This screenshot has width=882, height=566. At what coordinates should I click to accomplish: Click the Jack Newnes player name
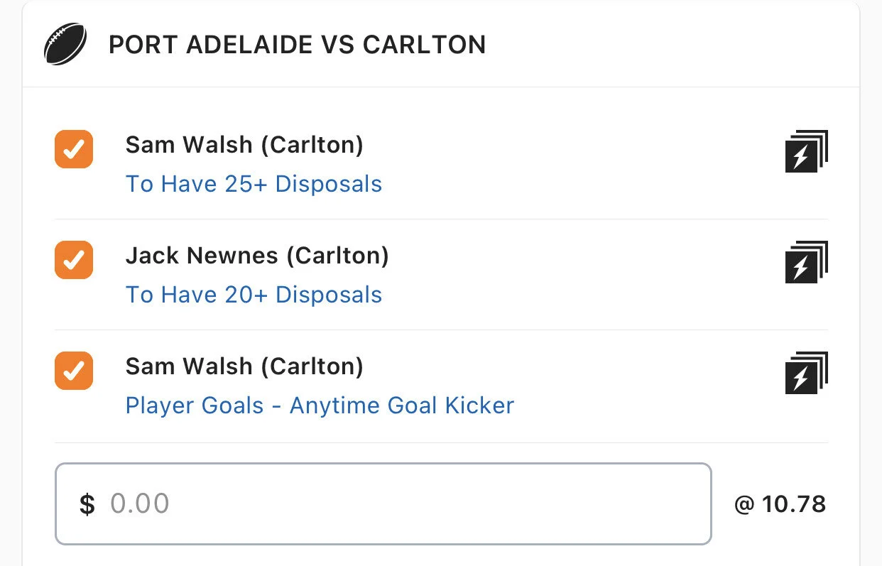coord(202,256)
